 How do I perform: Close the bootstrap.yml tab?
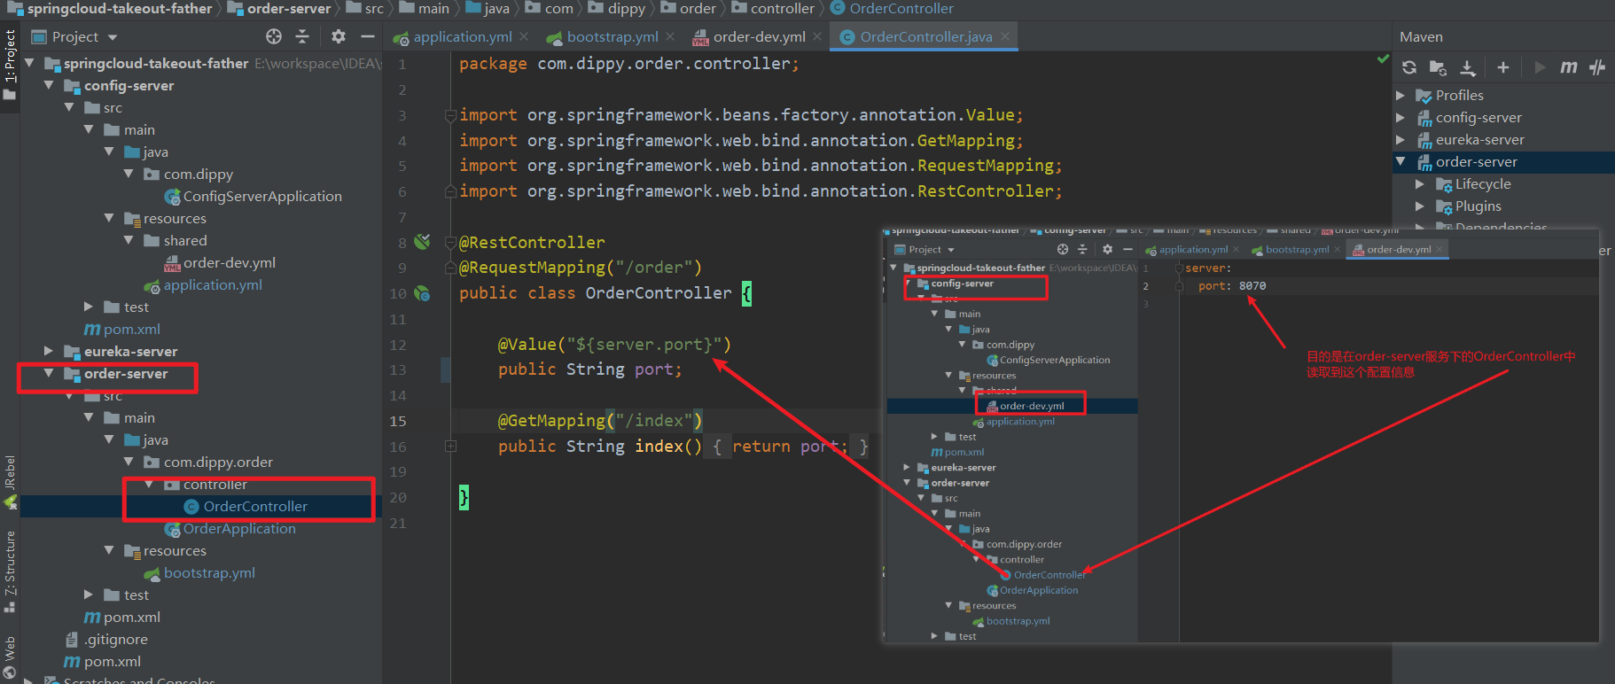(670, 37)
